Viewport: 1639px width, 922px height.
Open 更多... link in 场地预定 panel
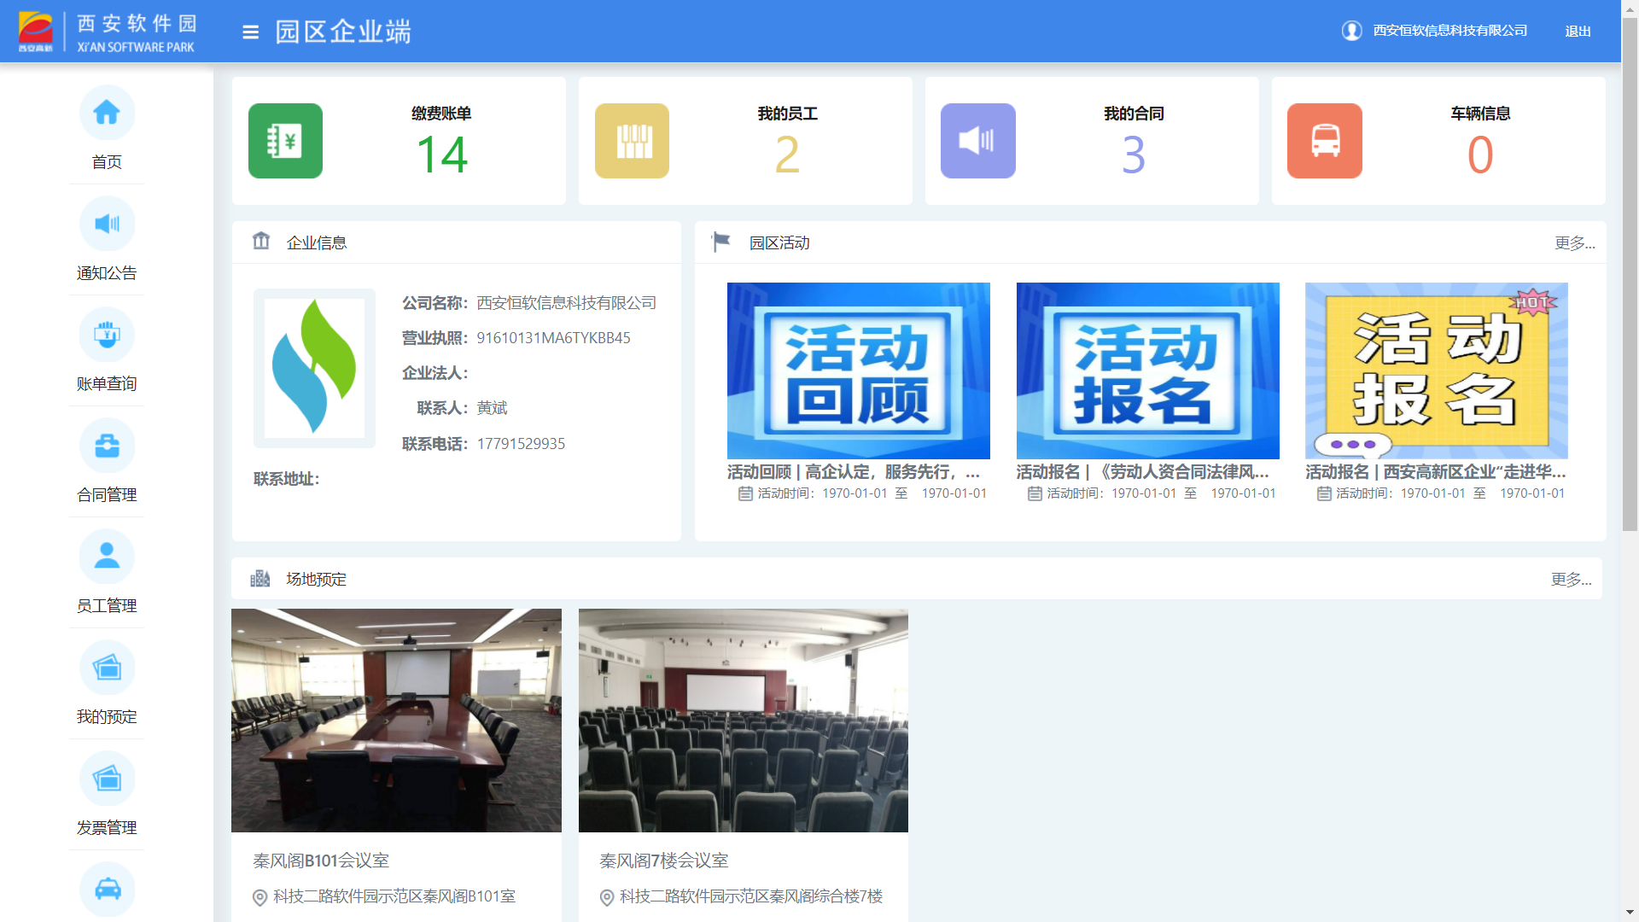click(x=1572, y=580)
